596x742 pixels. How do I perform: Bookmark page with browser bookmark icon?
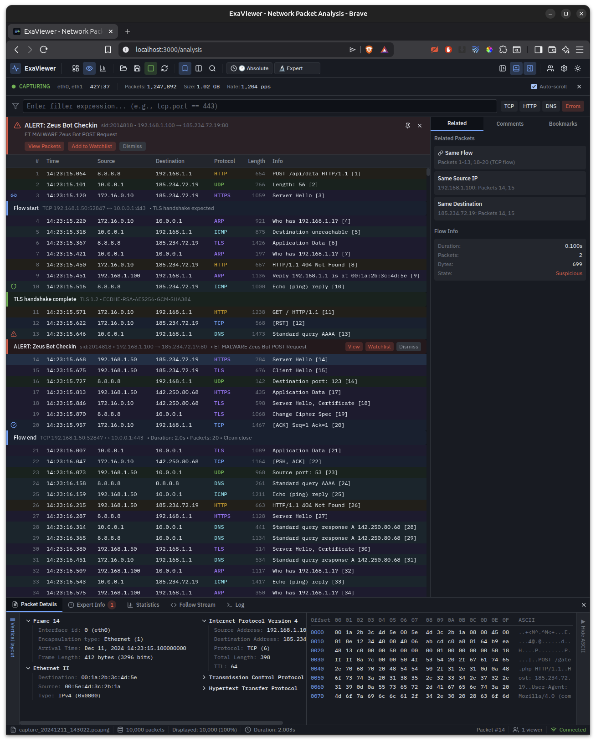108,50
